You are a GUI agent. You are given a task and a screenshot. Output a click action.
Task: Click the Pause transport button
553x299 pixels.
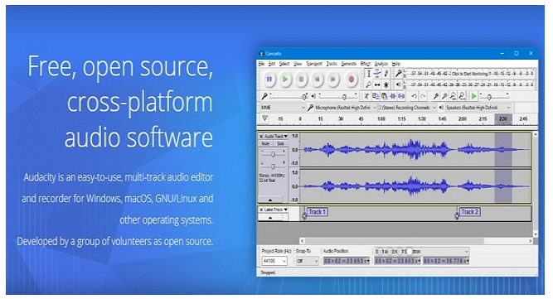point(269,80)
